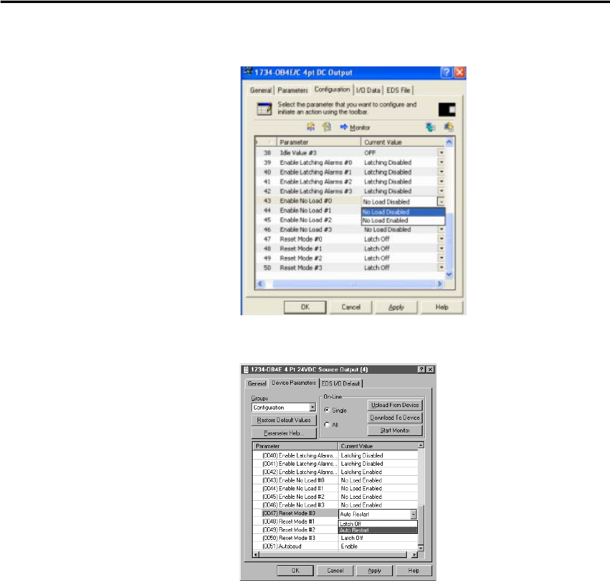The width and height of the screenshot is (610, 581).
Task: Click the scroll-up arrow of the upper parameter list
Action: click(449, 143)
